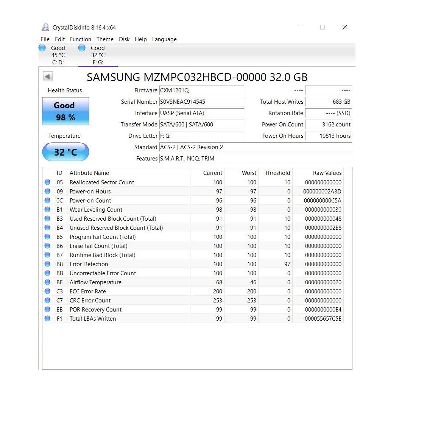Image resolution: width=427 pixels, height=427 pixels.
Task: Switch to the F: G: disk tab
Action: tap(98, 55)
